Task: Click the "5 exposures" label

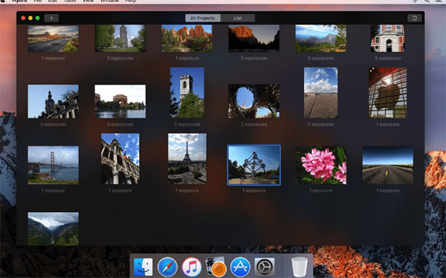Action: tap(320, 124)
